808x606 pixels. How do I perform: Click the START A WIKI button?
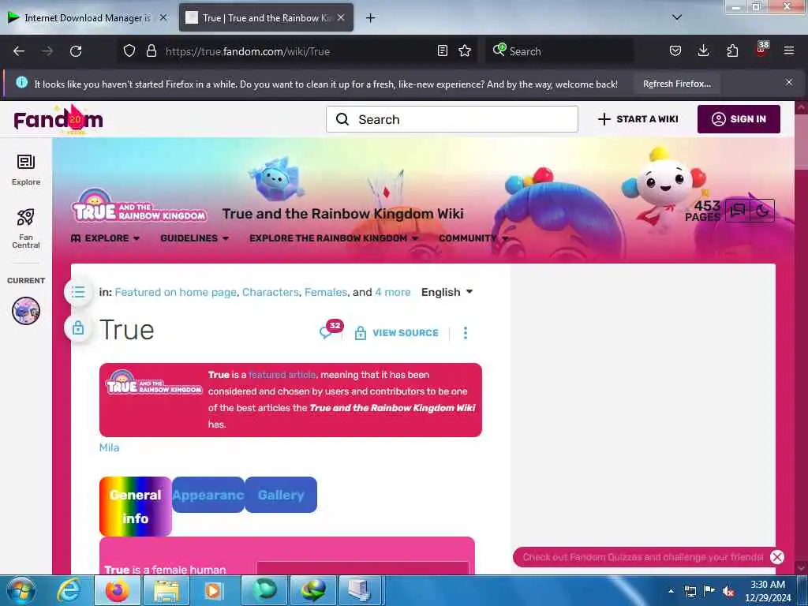pos(638,119)
